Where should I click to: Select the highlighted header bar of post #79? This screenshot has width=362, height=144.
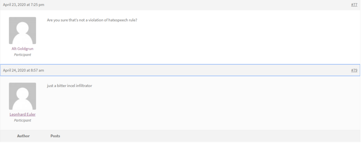click(180, 70)
